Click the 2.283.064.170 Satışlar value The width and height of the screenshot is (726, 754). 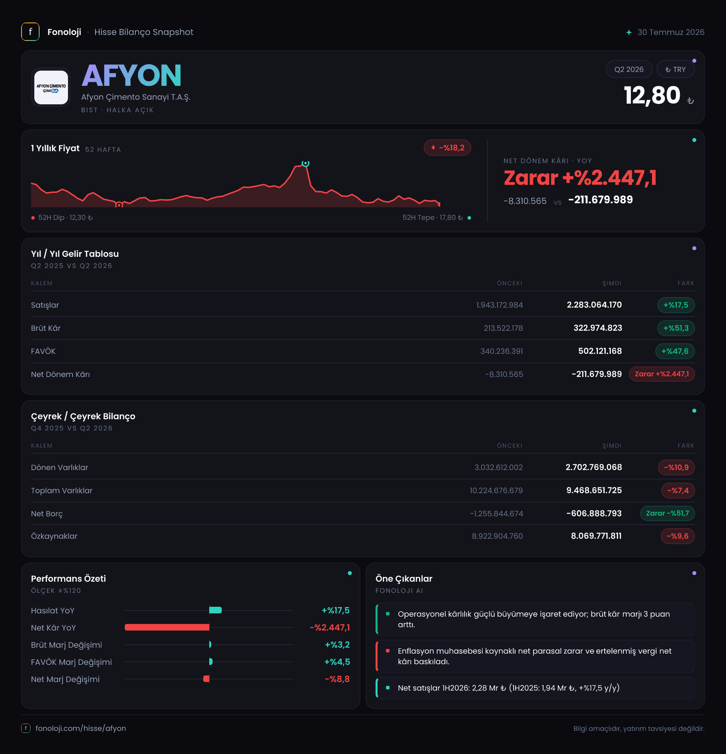point(594,305)
